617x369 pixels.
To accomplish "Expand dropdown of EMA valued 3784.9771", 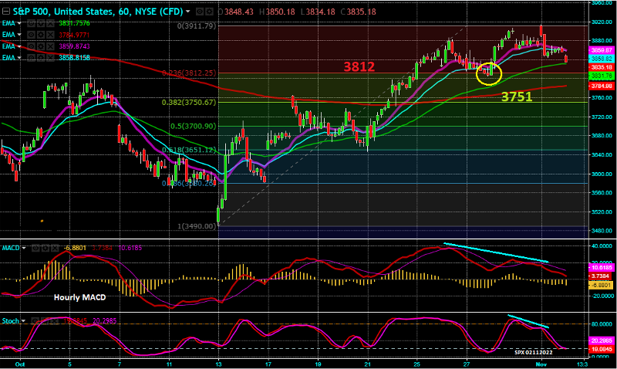I will (x=19, y=35).
